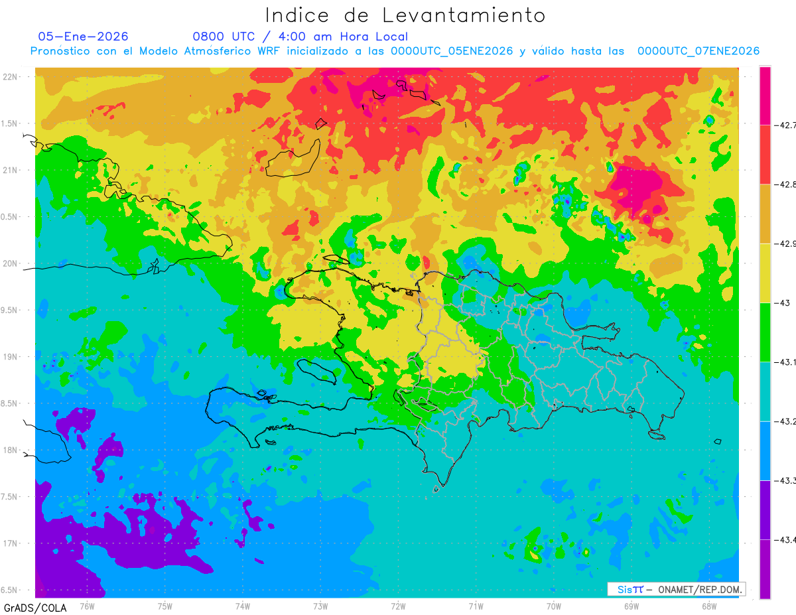
Task: Click the '74W' longitude axis label
Action: pyautogui.click(x=243, y=606)
